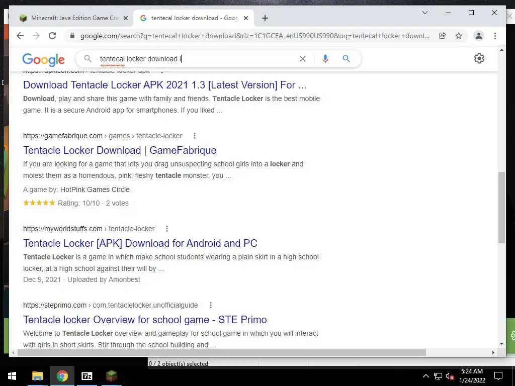Open the Windows Start menu

point(12,376)
